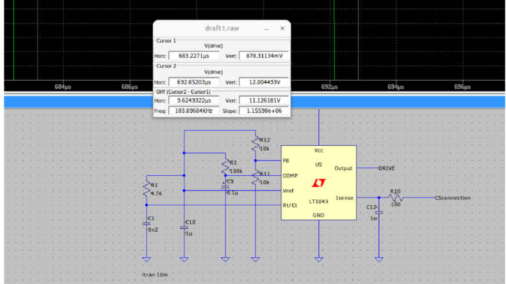Screen dimensions: 506x284
Task: Select Diff Horz field 9.6249322µs
Action: pos(193,101)
